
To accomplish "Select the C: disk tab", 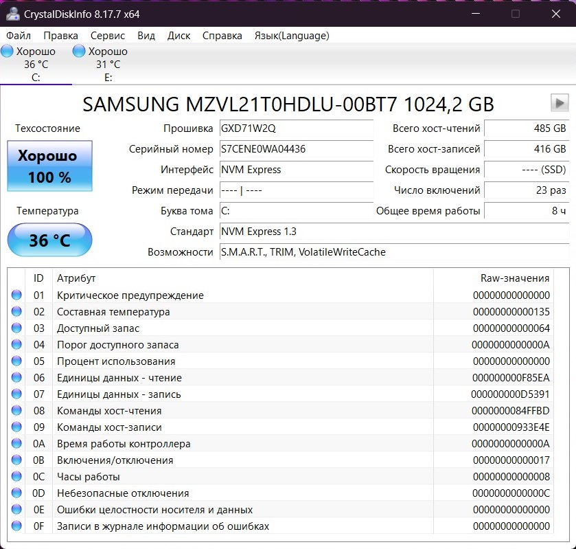I will coord(36,65).
